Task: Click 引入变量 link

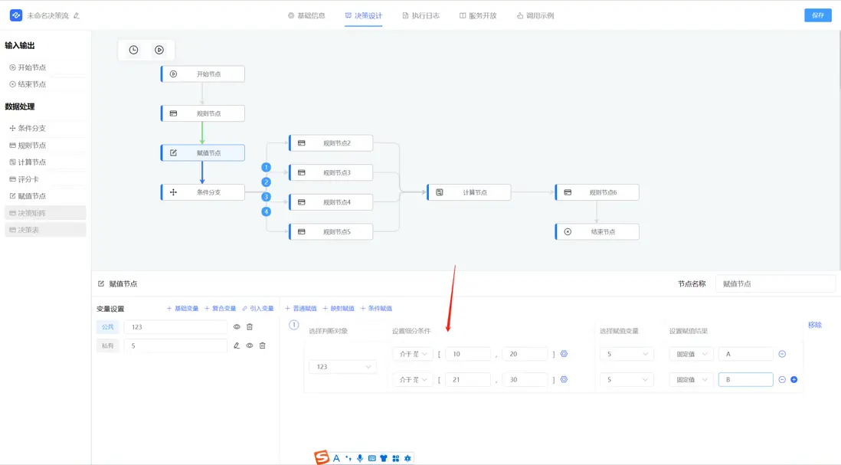Action: click(x=258, y=309)
